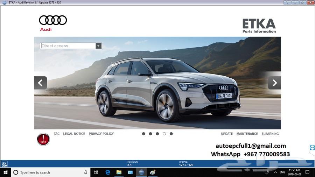Screen dimensions: 315x177
Task: Click the ETKA Parts Information logo
Action: 259,26
